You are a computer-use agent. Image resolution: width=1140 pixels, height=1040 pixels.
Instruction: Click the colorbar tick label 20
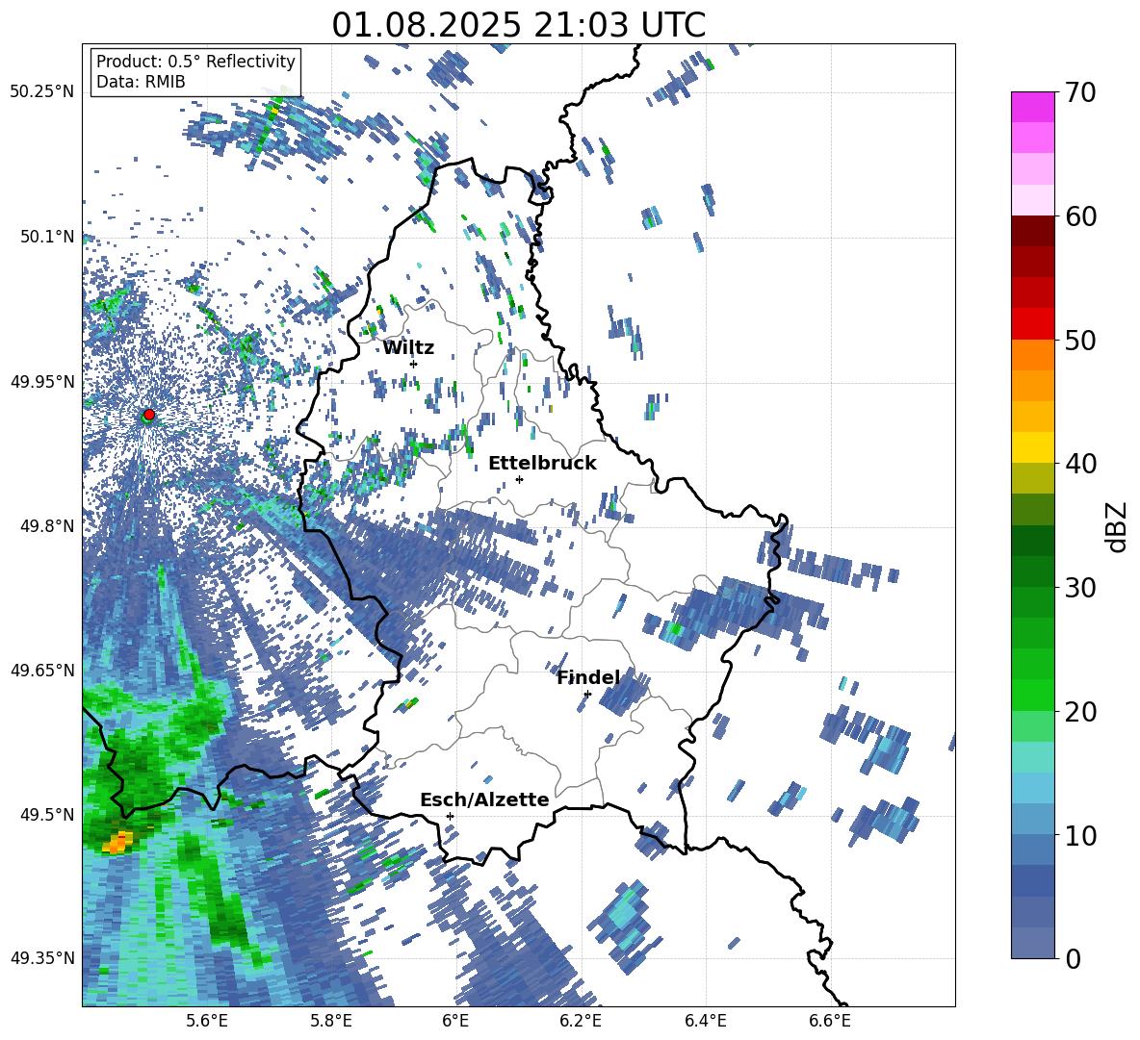[x=1080, y=712]
